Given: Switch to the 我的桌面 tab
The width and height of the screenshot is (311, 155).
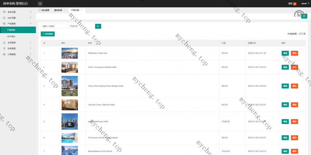Looking at the screenshot, I should (44, 10).
